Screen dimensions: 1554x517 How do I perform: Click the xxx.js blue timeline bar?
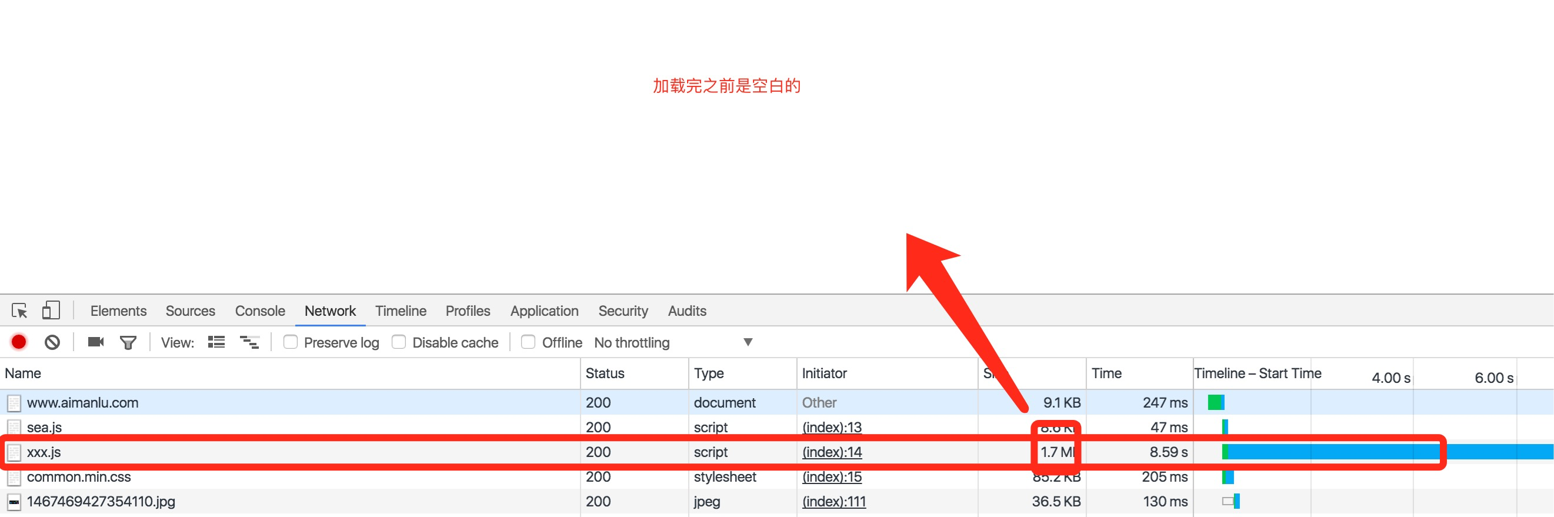click(1327, 451)
